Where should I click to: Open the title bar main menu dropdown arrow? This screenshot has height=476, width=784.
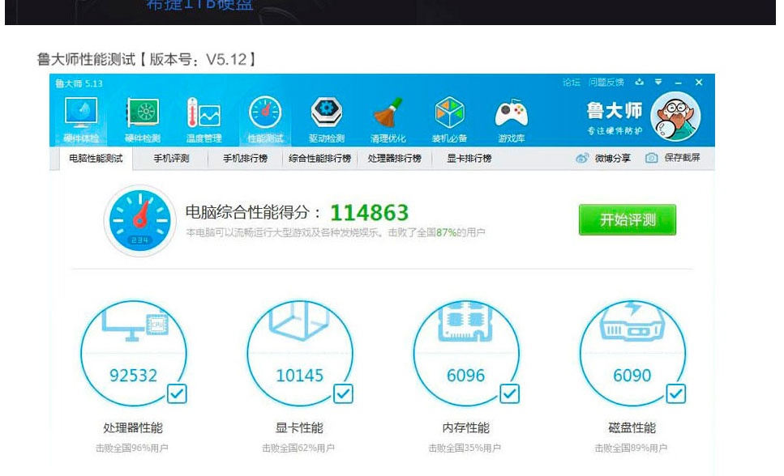point(658,82)
